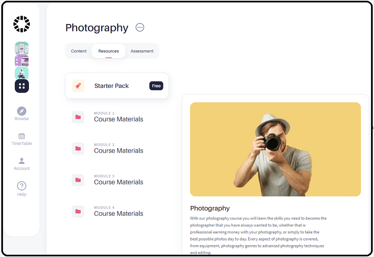Click the MODULE 1 label
The image size is (374, 257).
[104, 113]
